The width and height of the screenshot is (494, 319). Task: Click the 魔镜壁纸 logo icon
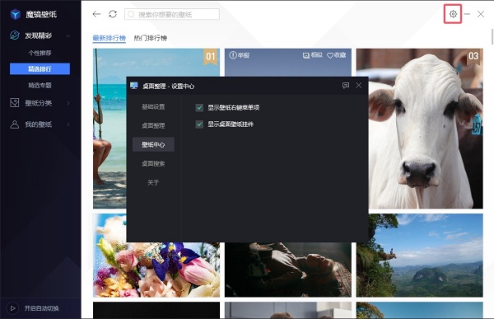coord(15,14)
